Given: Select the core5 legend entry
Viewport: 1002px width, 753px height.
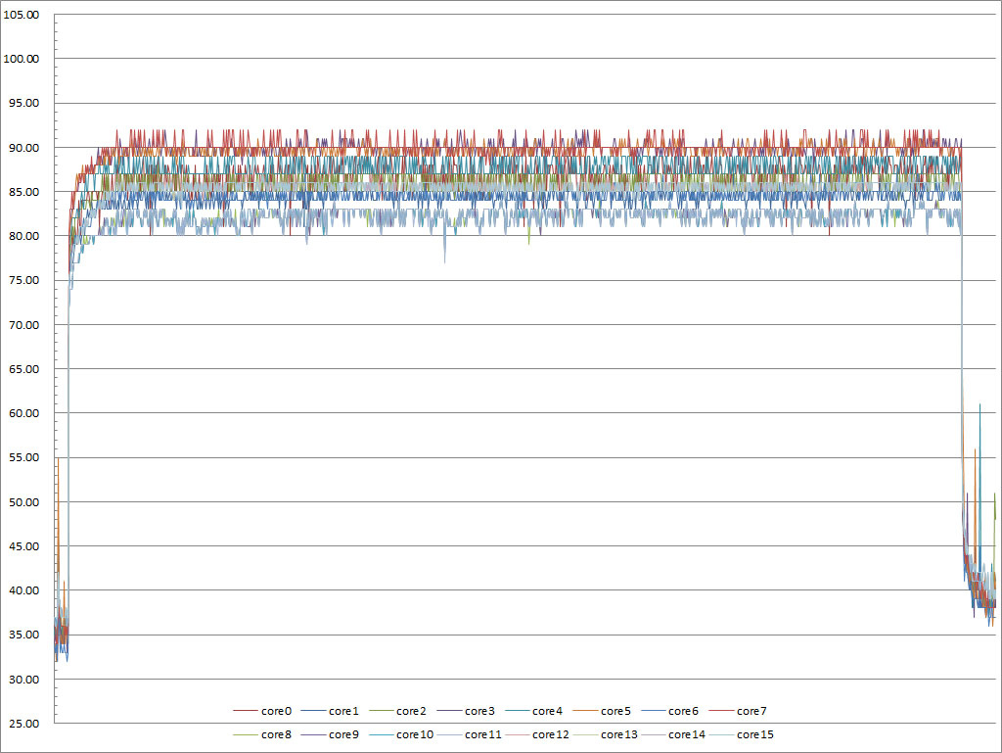Looking at the screenshot, I should click(x=602, y=711).
